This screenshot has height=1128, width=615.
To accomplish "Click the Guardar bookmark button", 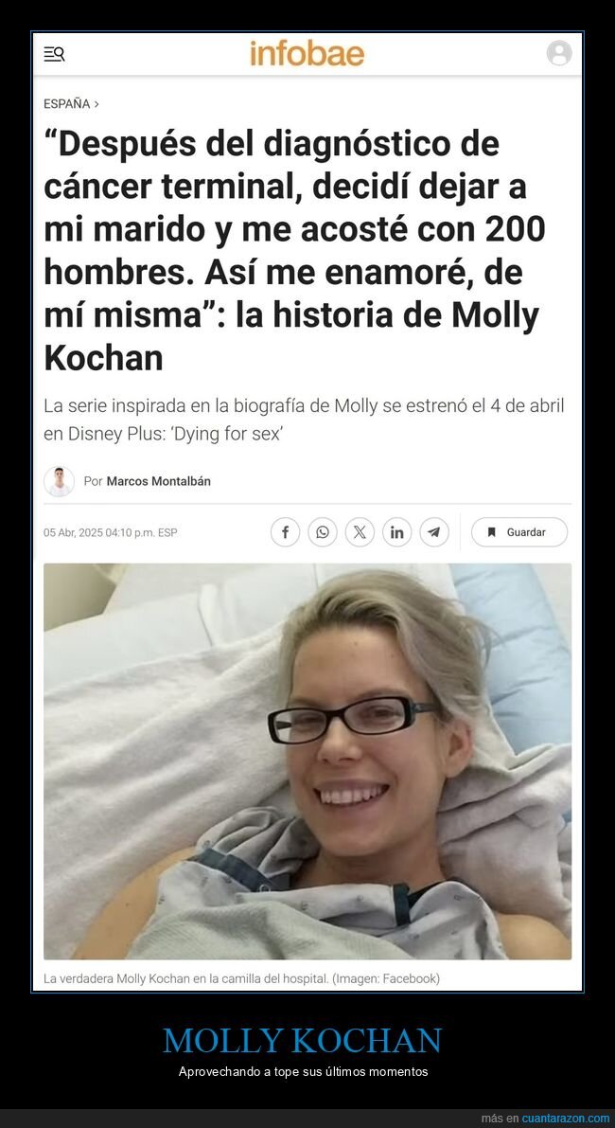I will [519, 532].
